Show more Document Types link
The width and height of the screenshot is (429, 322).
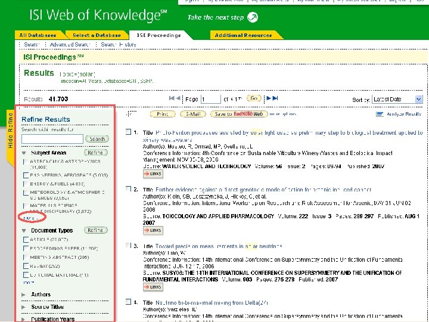(x=29, y=283)
